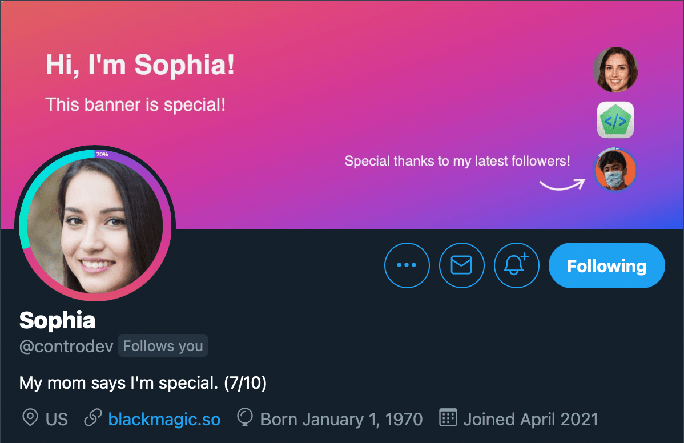684x443 pixels.
Task: Click the 'Joined April 2021' text
Action: pyautogui.click(x=530, y=420)
